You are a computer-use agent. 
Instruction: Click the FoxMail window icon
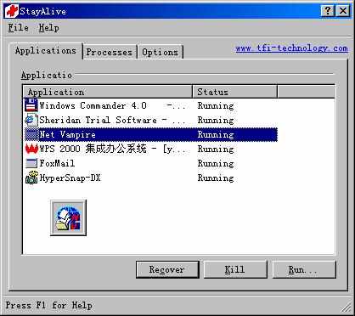pos(31,163)
